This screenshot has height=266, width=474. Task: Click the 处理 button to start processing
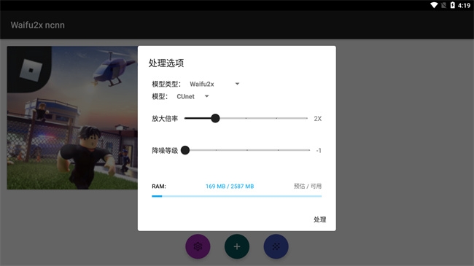click(x=320, y=219)
